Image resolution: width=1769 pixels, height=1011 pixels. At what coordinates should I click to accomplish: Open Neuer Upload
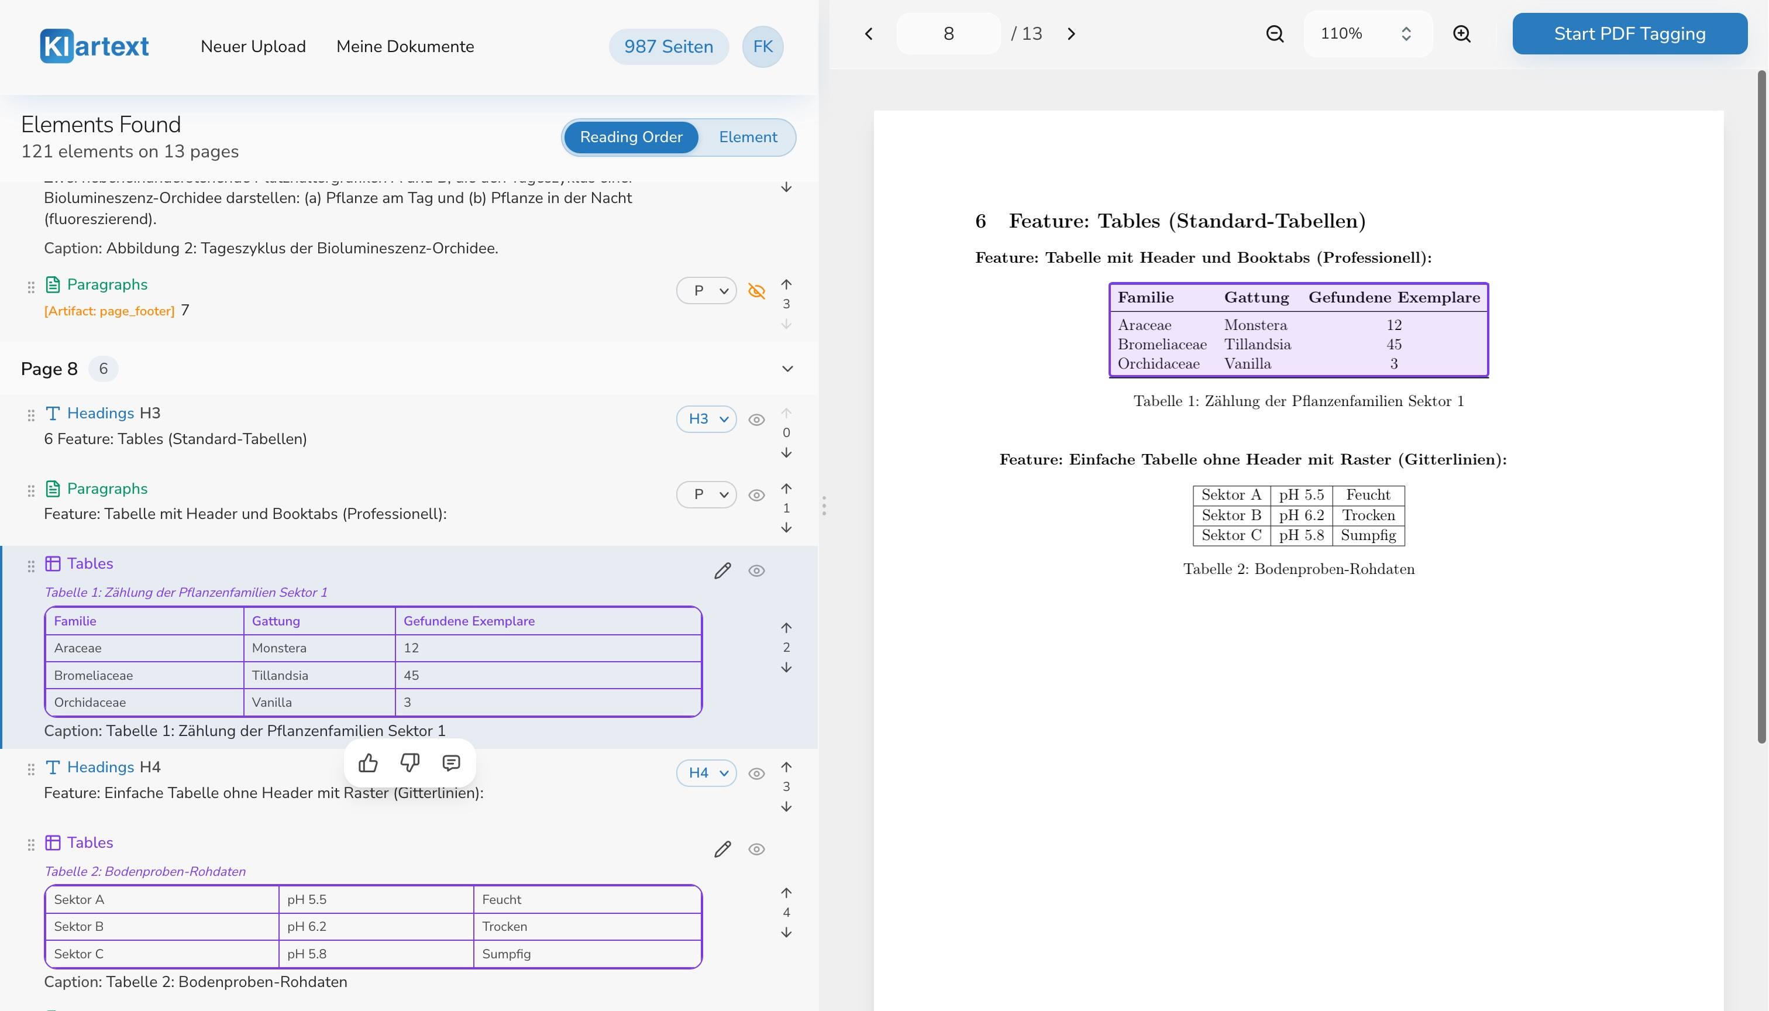tap(253, 47)
